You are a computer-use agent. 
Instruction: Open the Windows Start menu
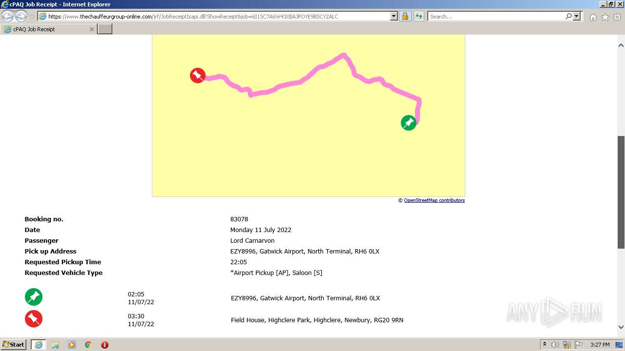coord(14,345)
